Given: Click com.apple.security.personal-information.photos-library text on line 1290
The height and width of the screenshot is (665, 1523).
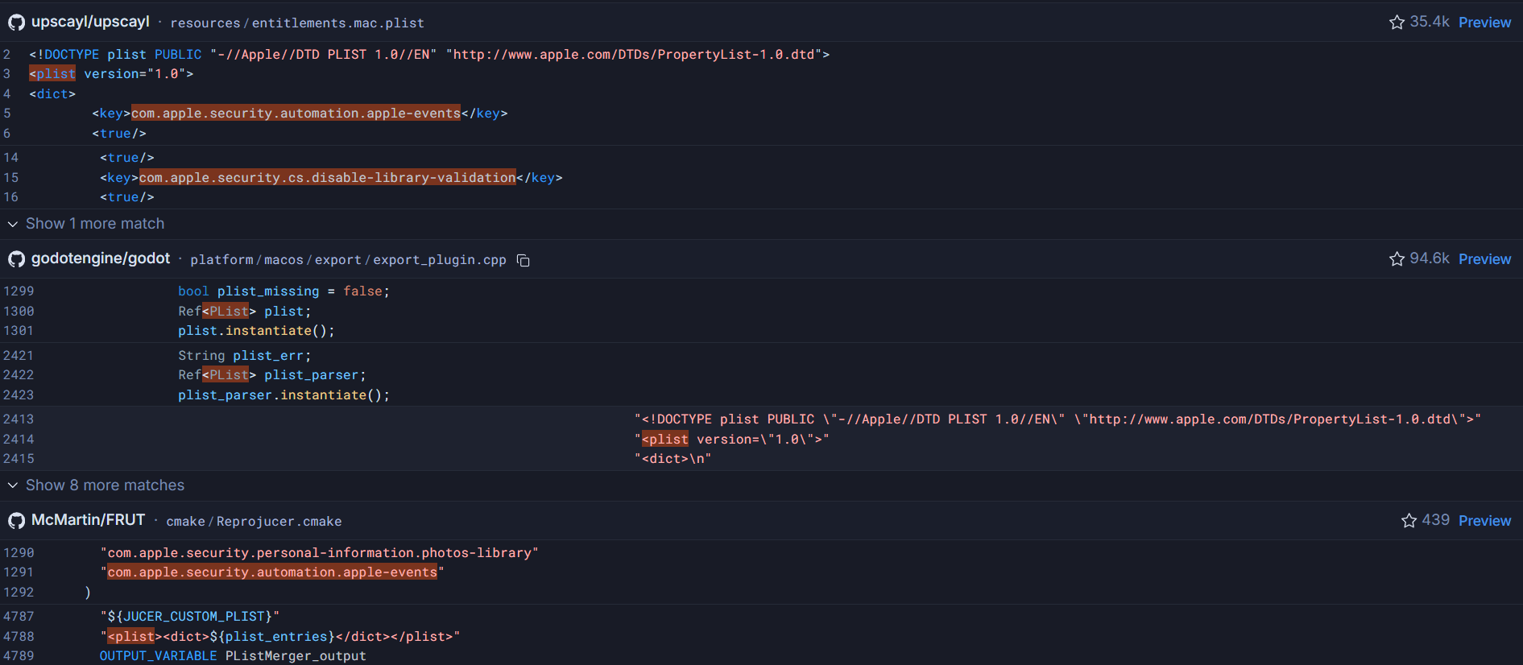Looking at the screenshot, I should [319, 553].
